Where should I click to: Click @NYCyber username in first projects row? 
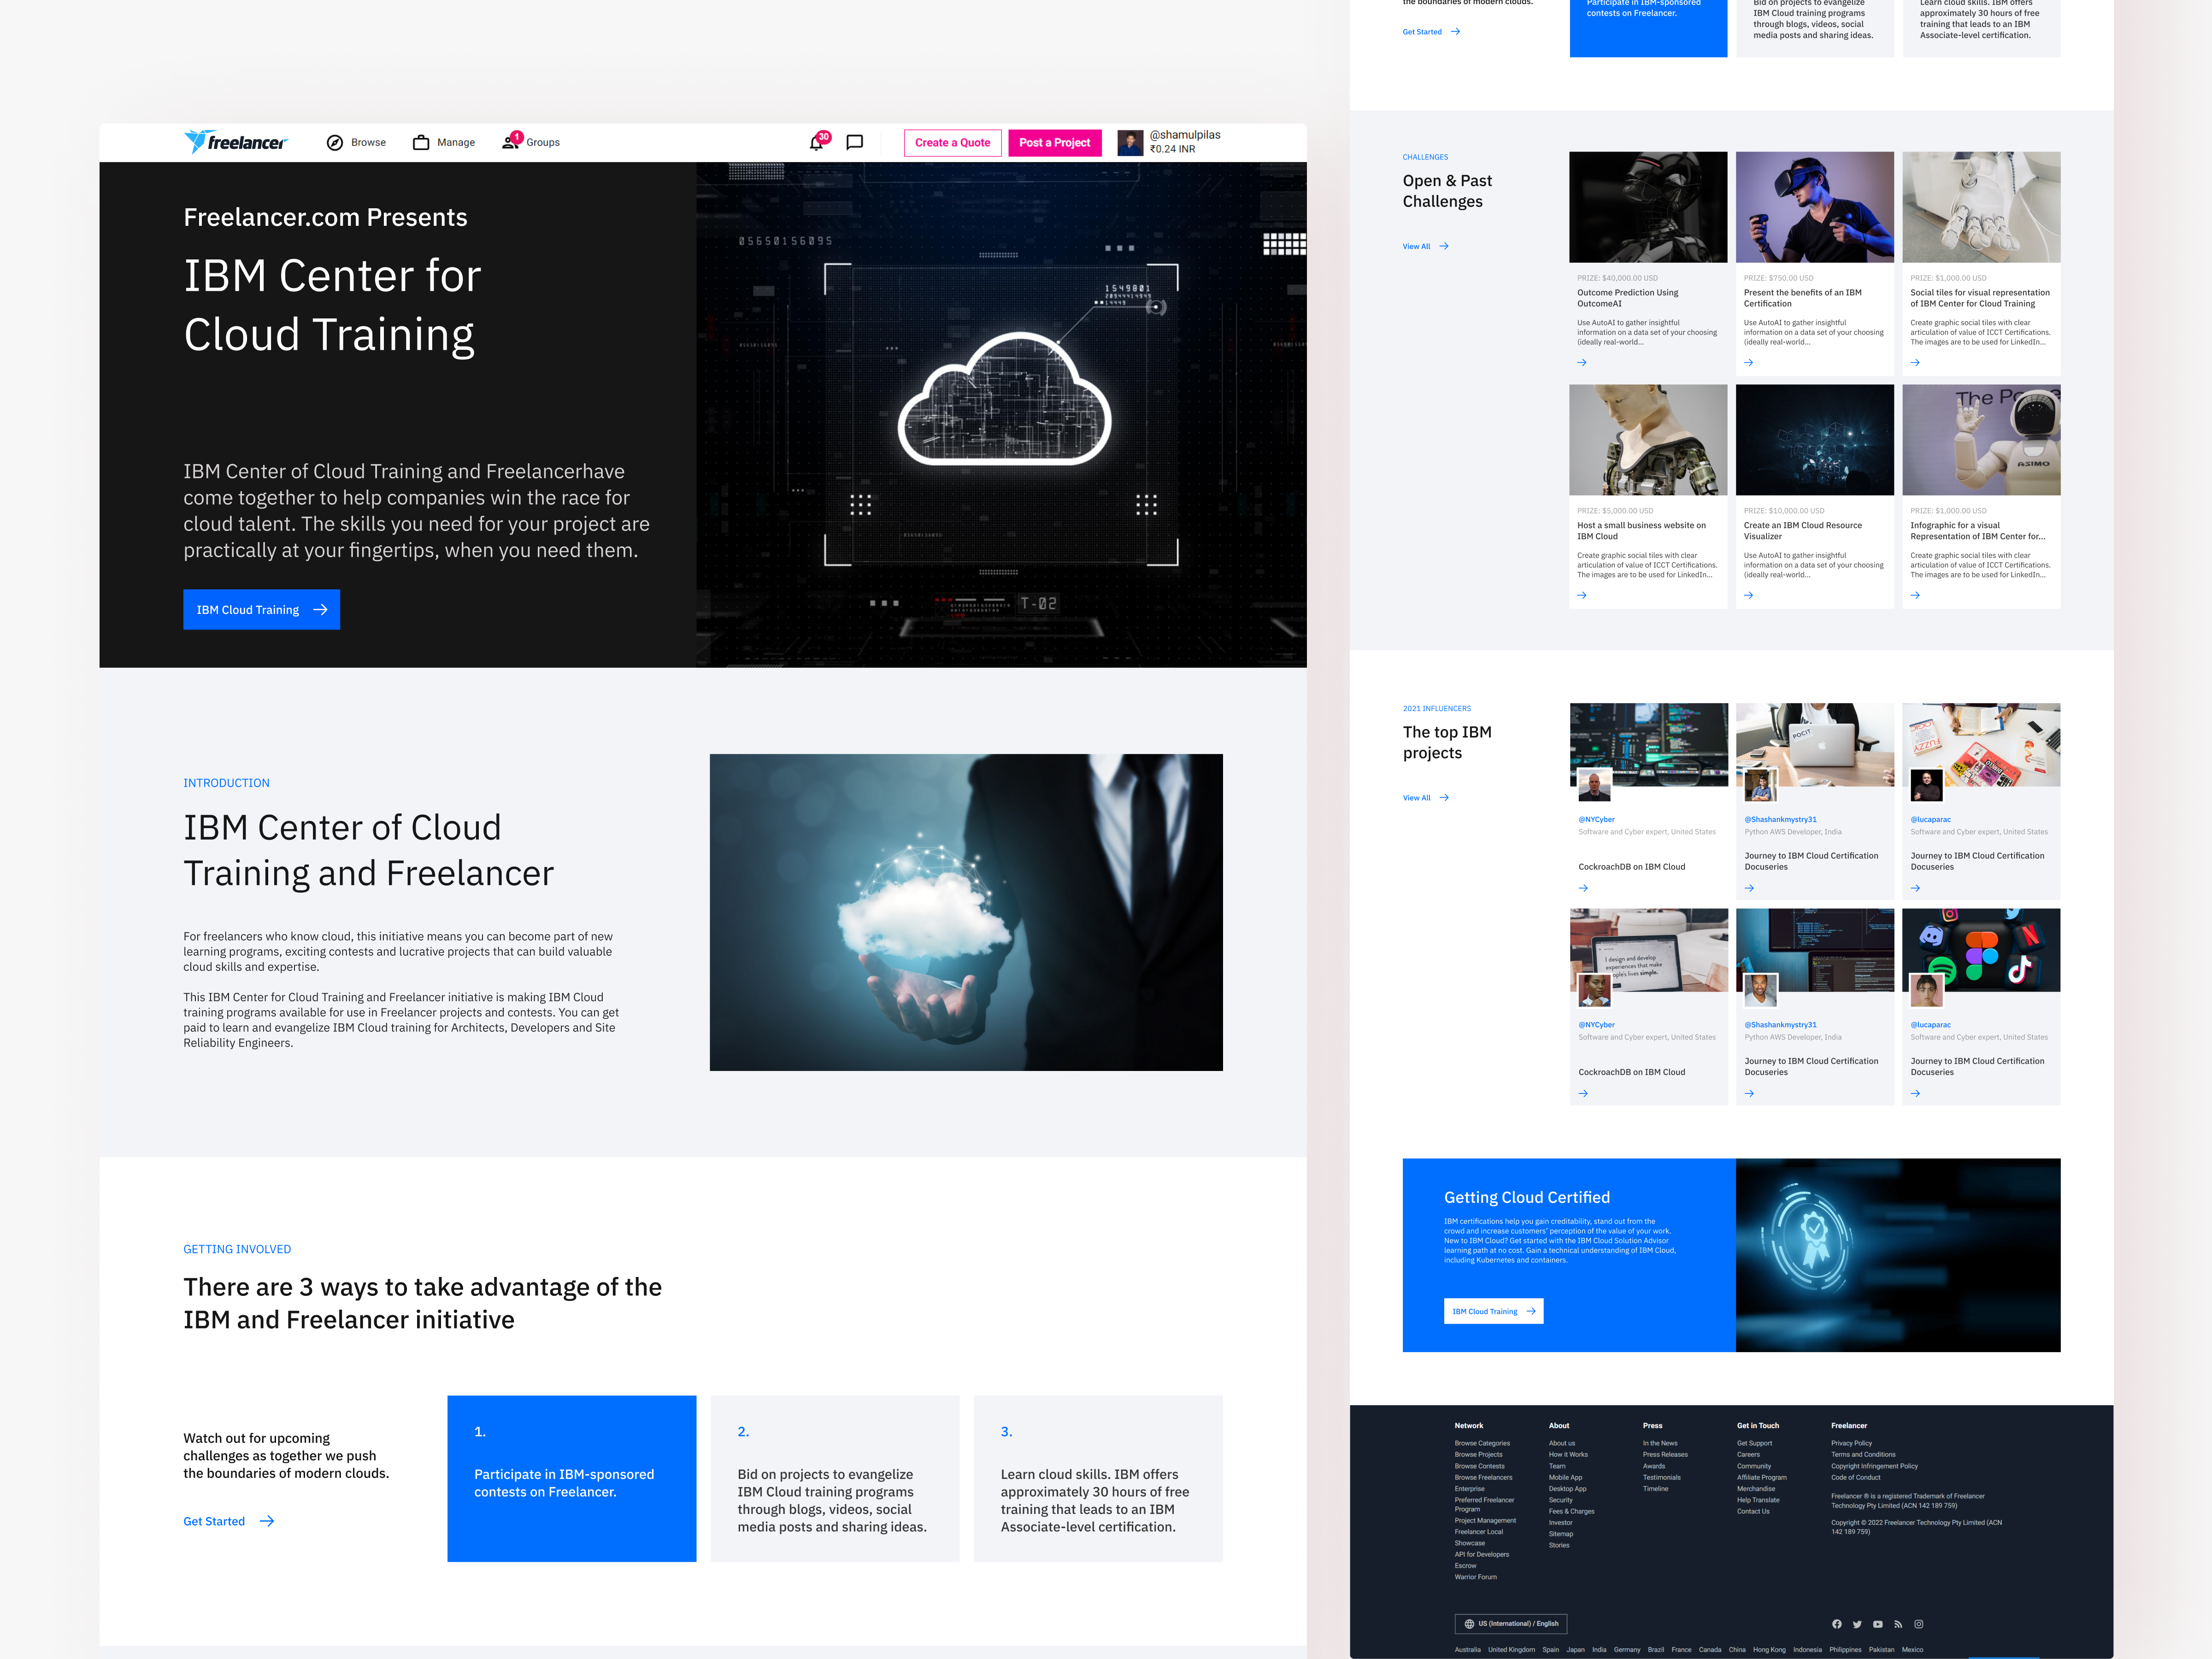coord(1597,819)
